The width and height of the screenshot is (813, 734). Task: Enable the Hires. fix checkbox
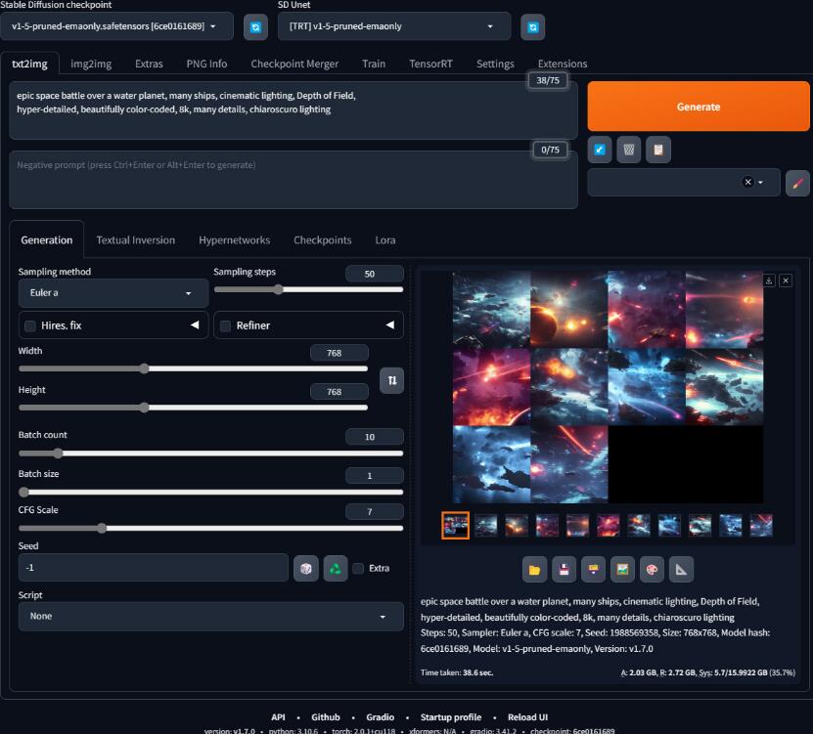(x=30, y=325)
